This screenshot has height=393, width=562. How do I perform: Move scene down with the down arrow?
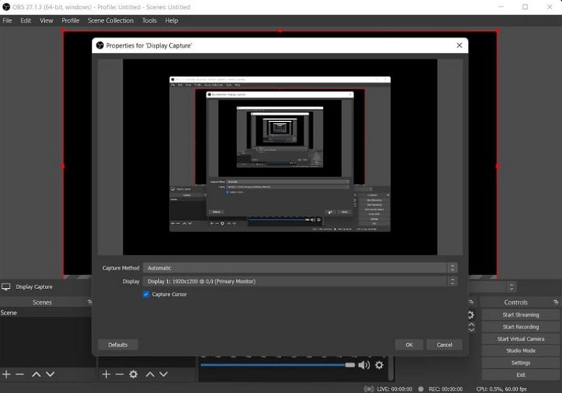pyautogui.click(x=50, y=375)
